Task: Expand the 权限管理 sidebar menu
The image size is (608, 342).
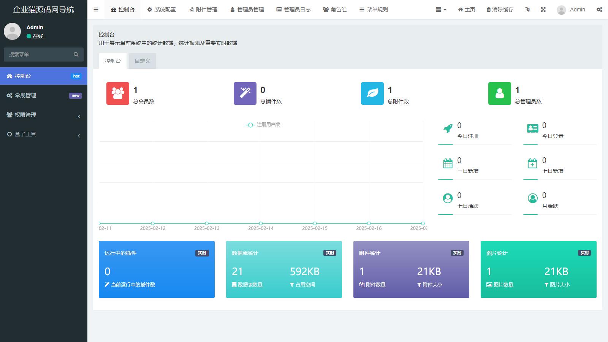Action: point(43,115)
